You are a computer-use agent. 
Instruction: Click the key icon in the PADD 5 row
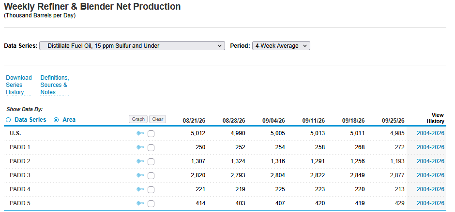[140, 203]
